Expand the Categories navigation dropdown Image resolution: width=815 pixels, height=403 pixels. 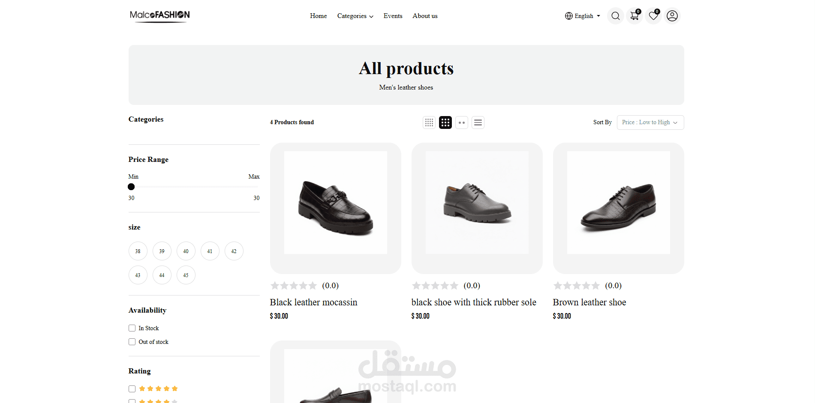click(355, 16)
